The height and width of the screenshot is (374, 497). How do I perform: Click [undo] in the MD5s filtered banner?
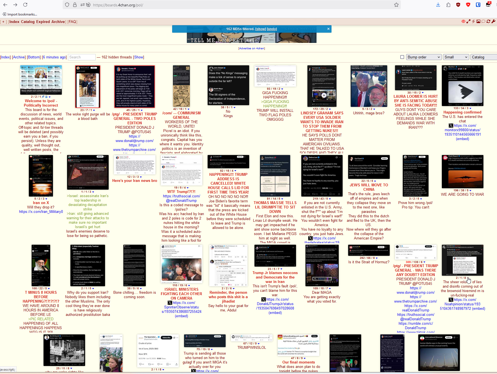[x=272, y=29]
